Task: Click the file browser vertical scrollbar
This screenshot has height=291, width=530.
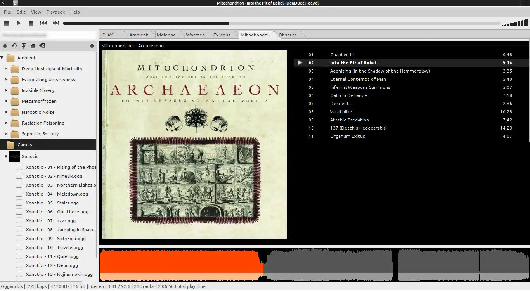Action: pyautogui.click(x=97, y=155)
